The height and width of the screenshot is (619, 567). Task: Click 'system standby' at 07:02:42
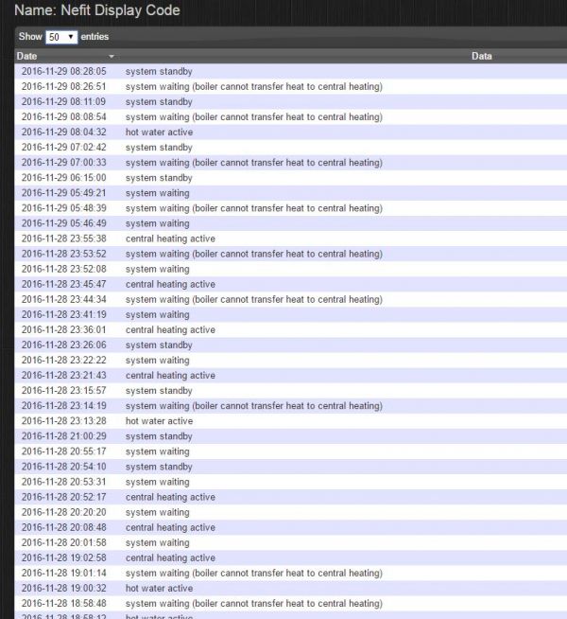[x=159, y=148]
